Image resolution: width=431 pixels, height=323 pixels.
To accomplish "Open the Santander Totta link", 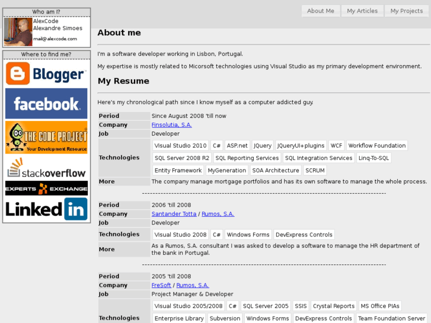I will [174, 214].
